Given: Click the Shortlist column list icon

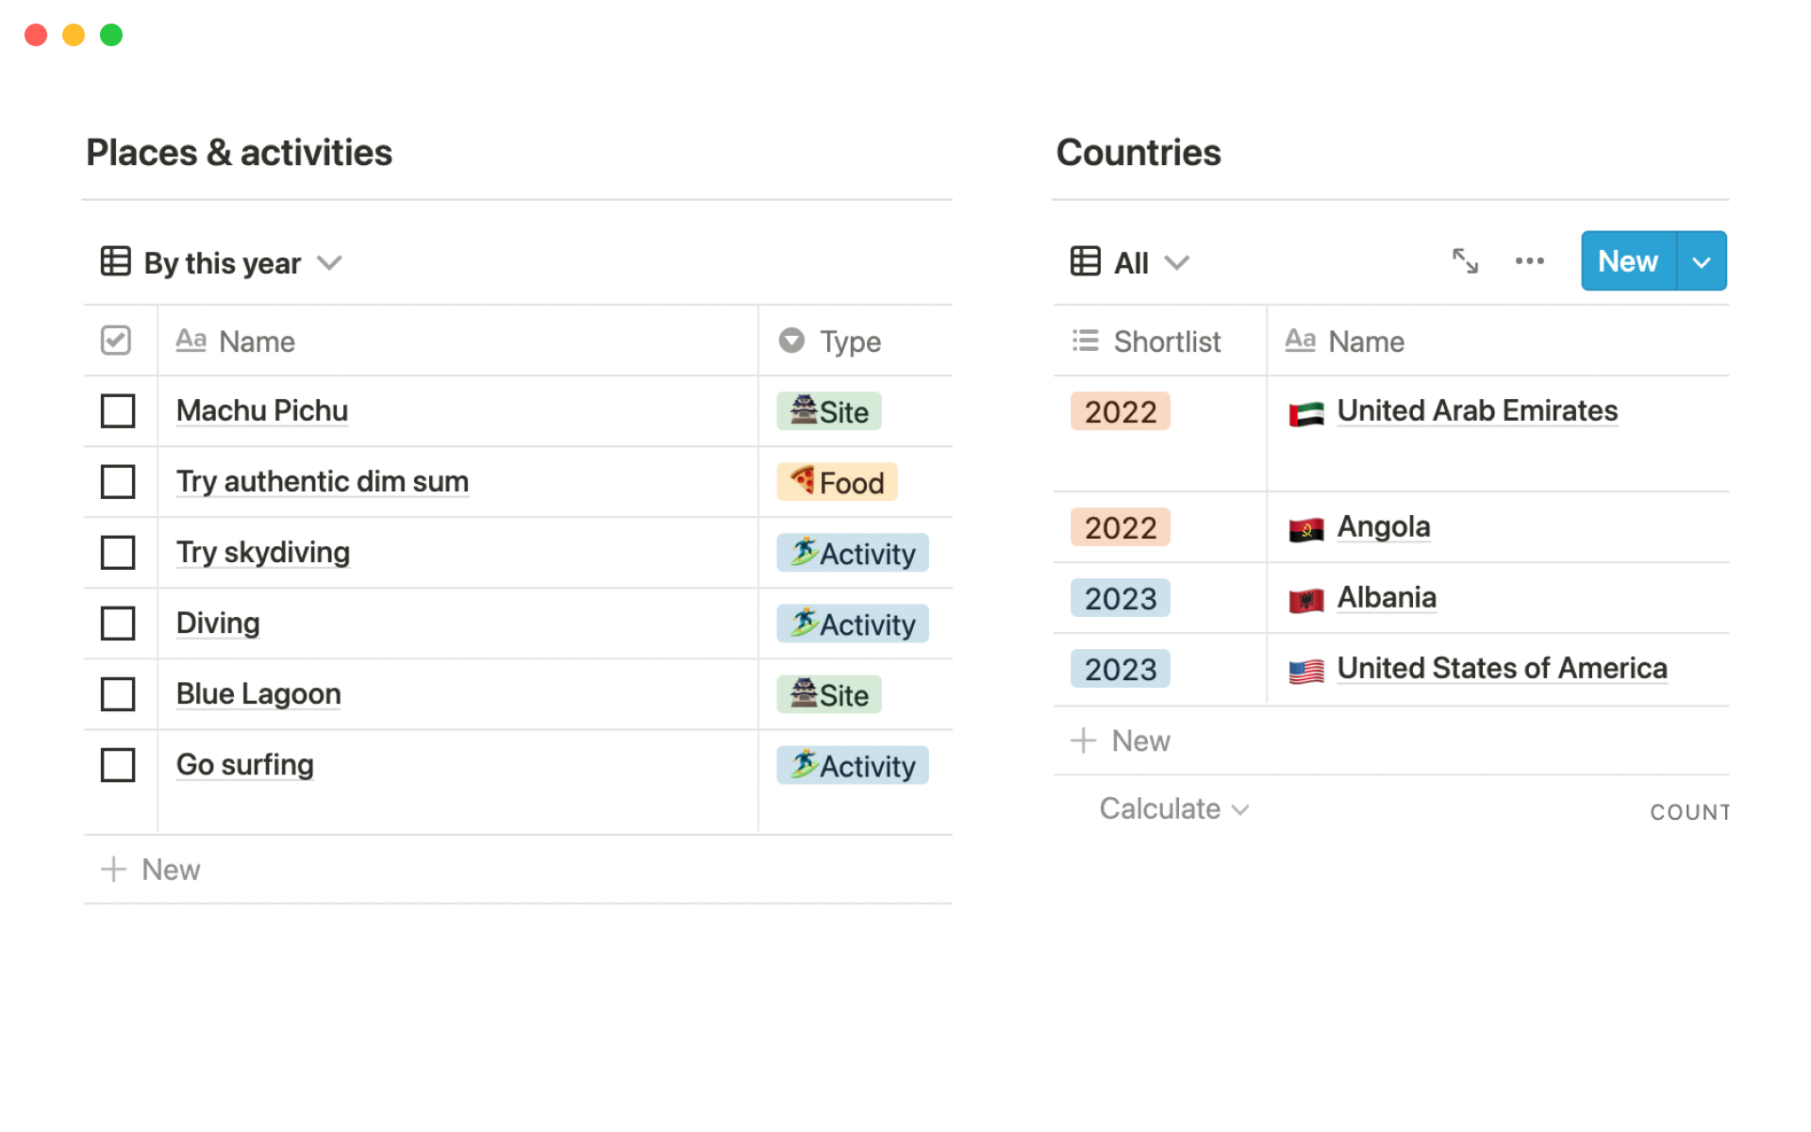Looking at the screenshot, I should pos(1085,341).
